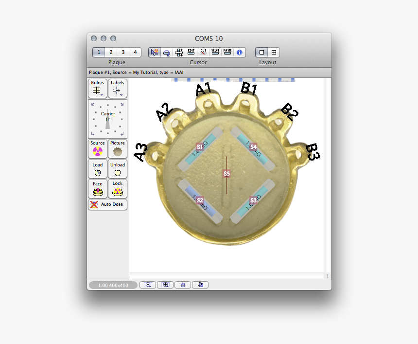Click the Face plaque icon
This screenshot has width=418, height=344.
point(97,191)
